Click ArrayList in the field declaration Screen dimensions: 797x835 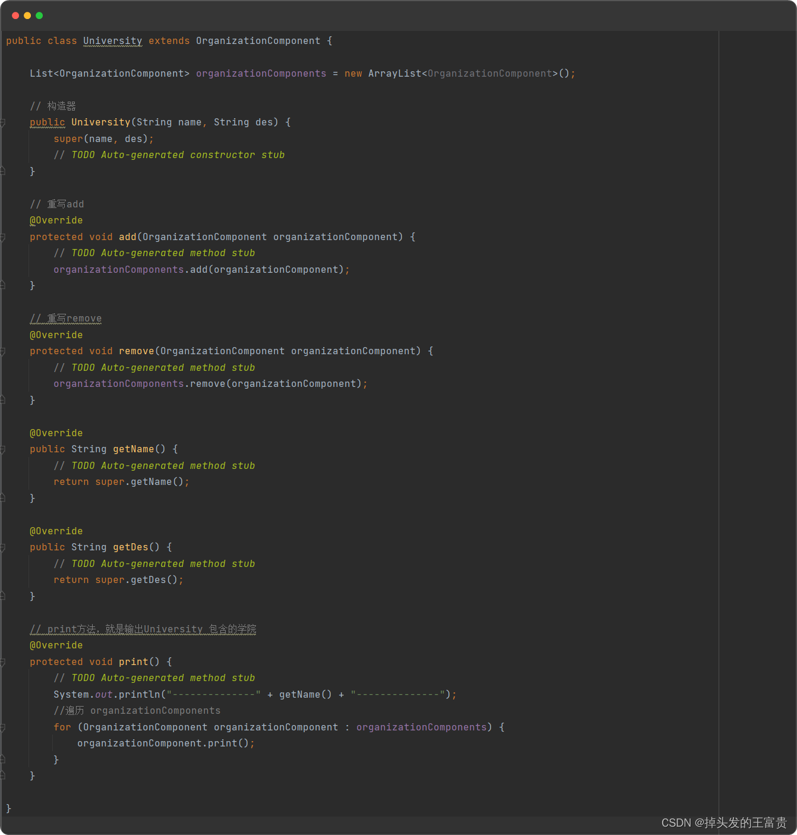[395, 74]
